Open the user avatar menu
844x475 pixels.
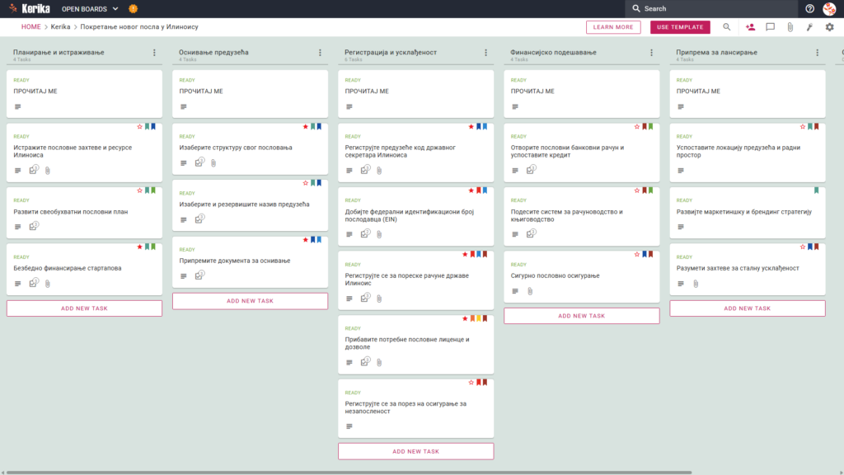click(x=829, y=8)
